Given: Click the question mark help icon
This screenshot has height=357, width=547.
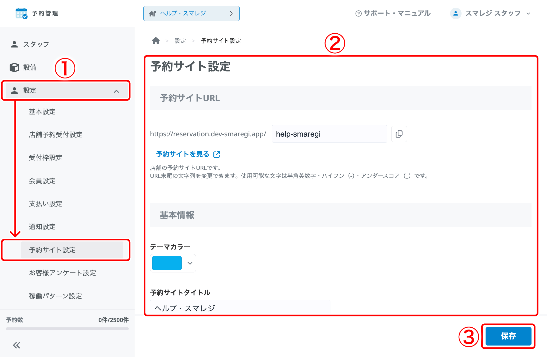Looking at the screenshot, I should (x=358, y=13).
